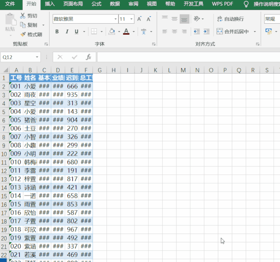Open font group dialog launcher
The height and width of the screenshot is (262, 280).
(x=154, y=44)
